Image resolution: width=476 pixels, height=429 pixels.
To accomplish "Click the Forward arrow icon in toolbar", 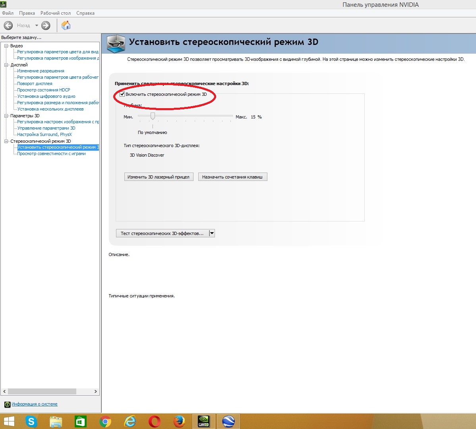I will [46, 25].
